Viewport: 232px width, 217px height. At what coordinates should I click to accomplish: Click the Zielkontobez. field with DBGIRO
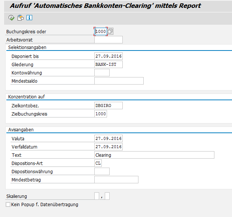pos(108,106)
